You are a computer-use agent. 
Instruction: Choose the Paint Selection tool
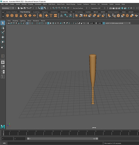click(x=3, y=32)
